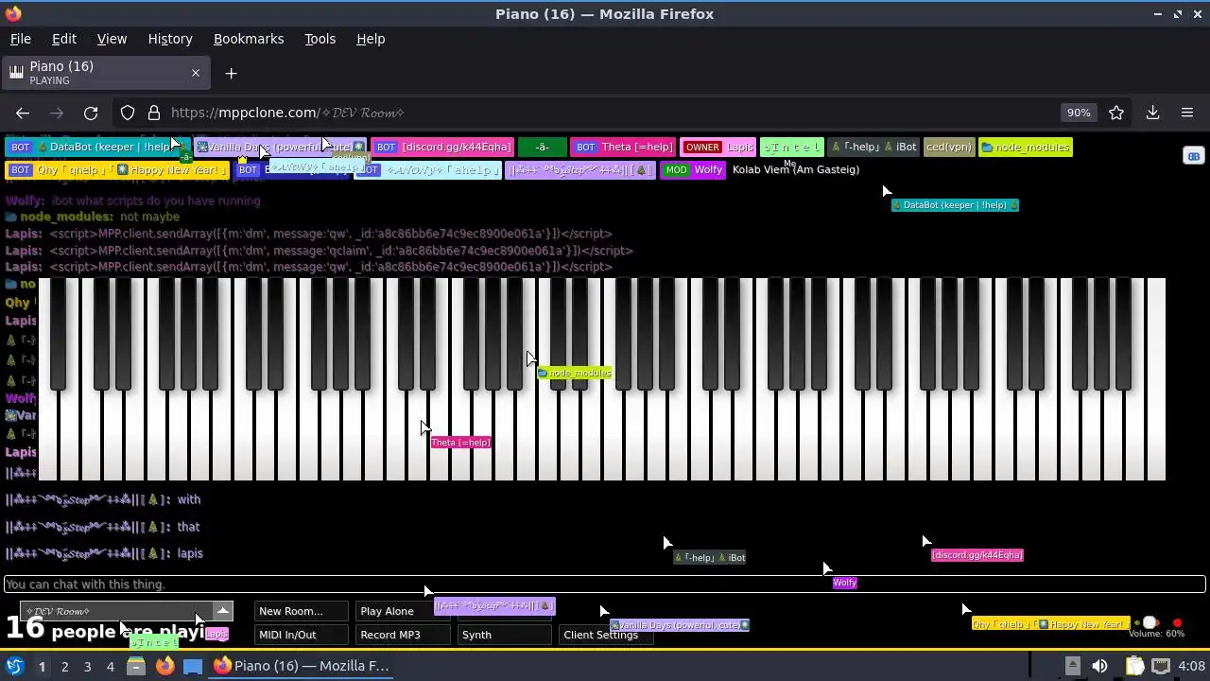Click the URL address bar
1210x681 pixels.
tap(605, 113)
